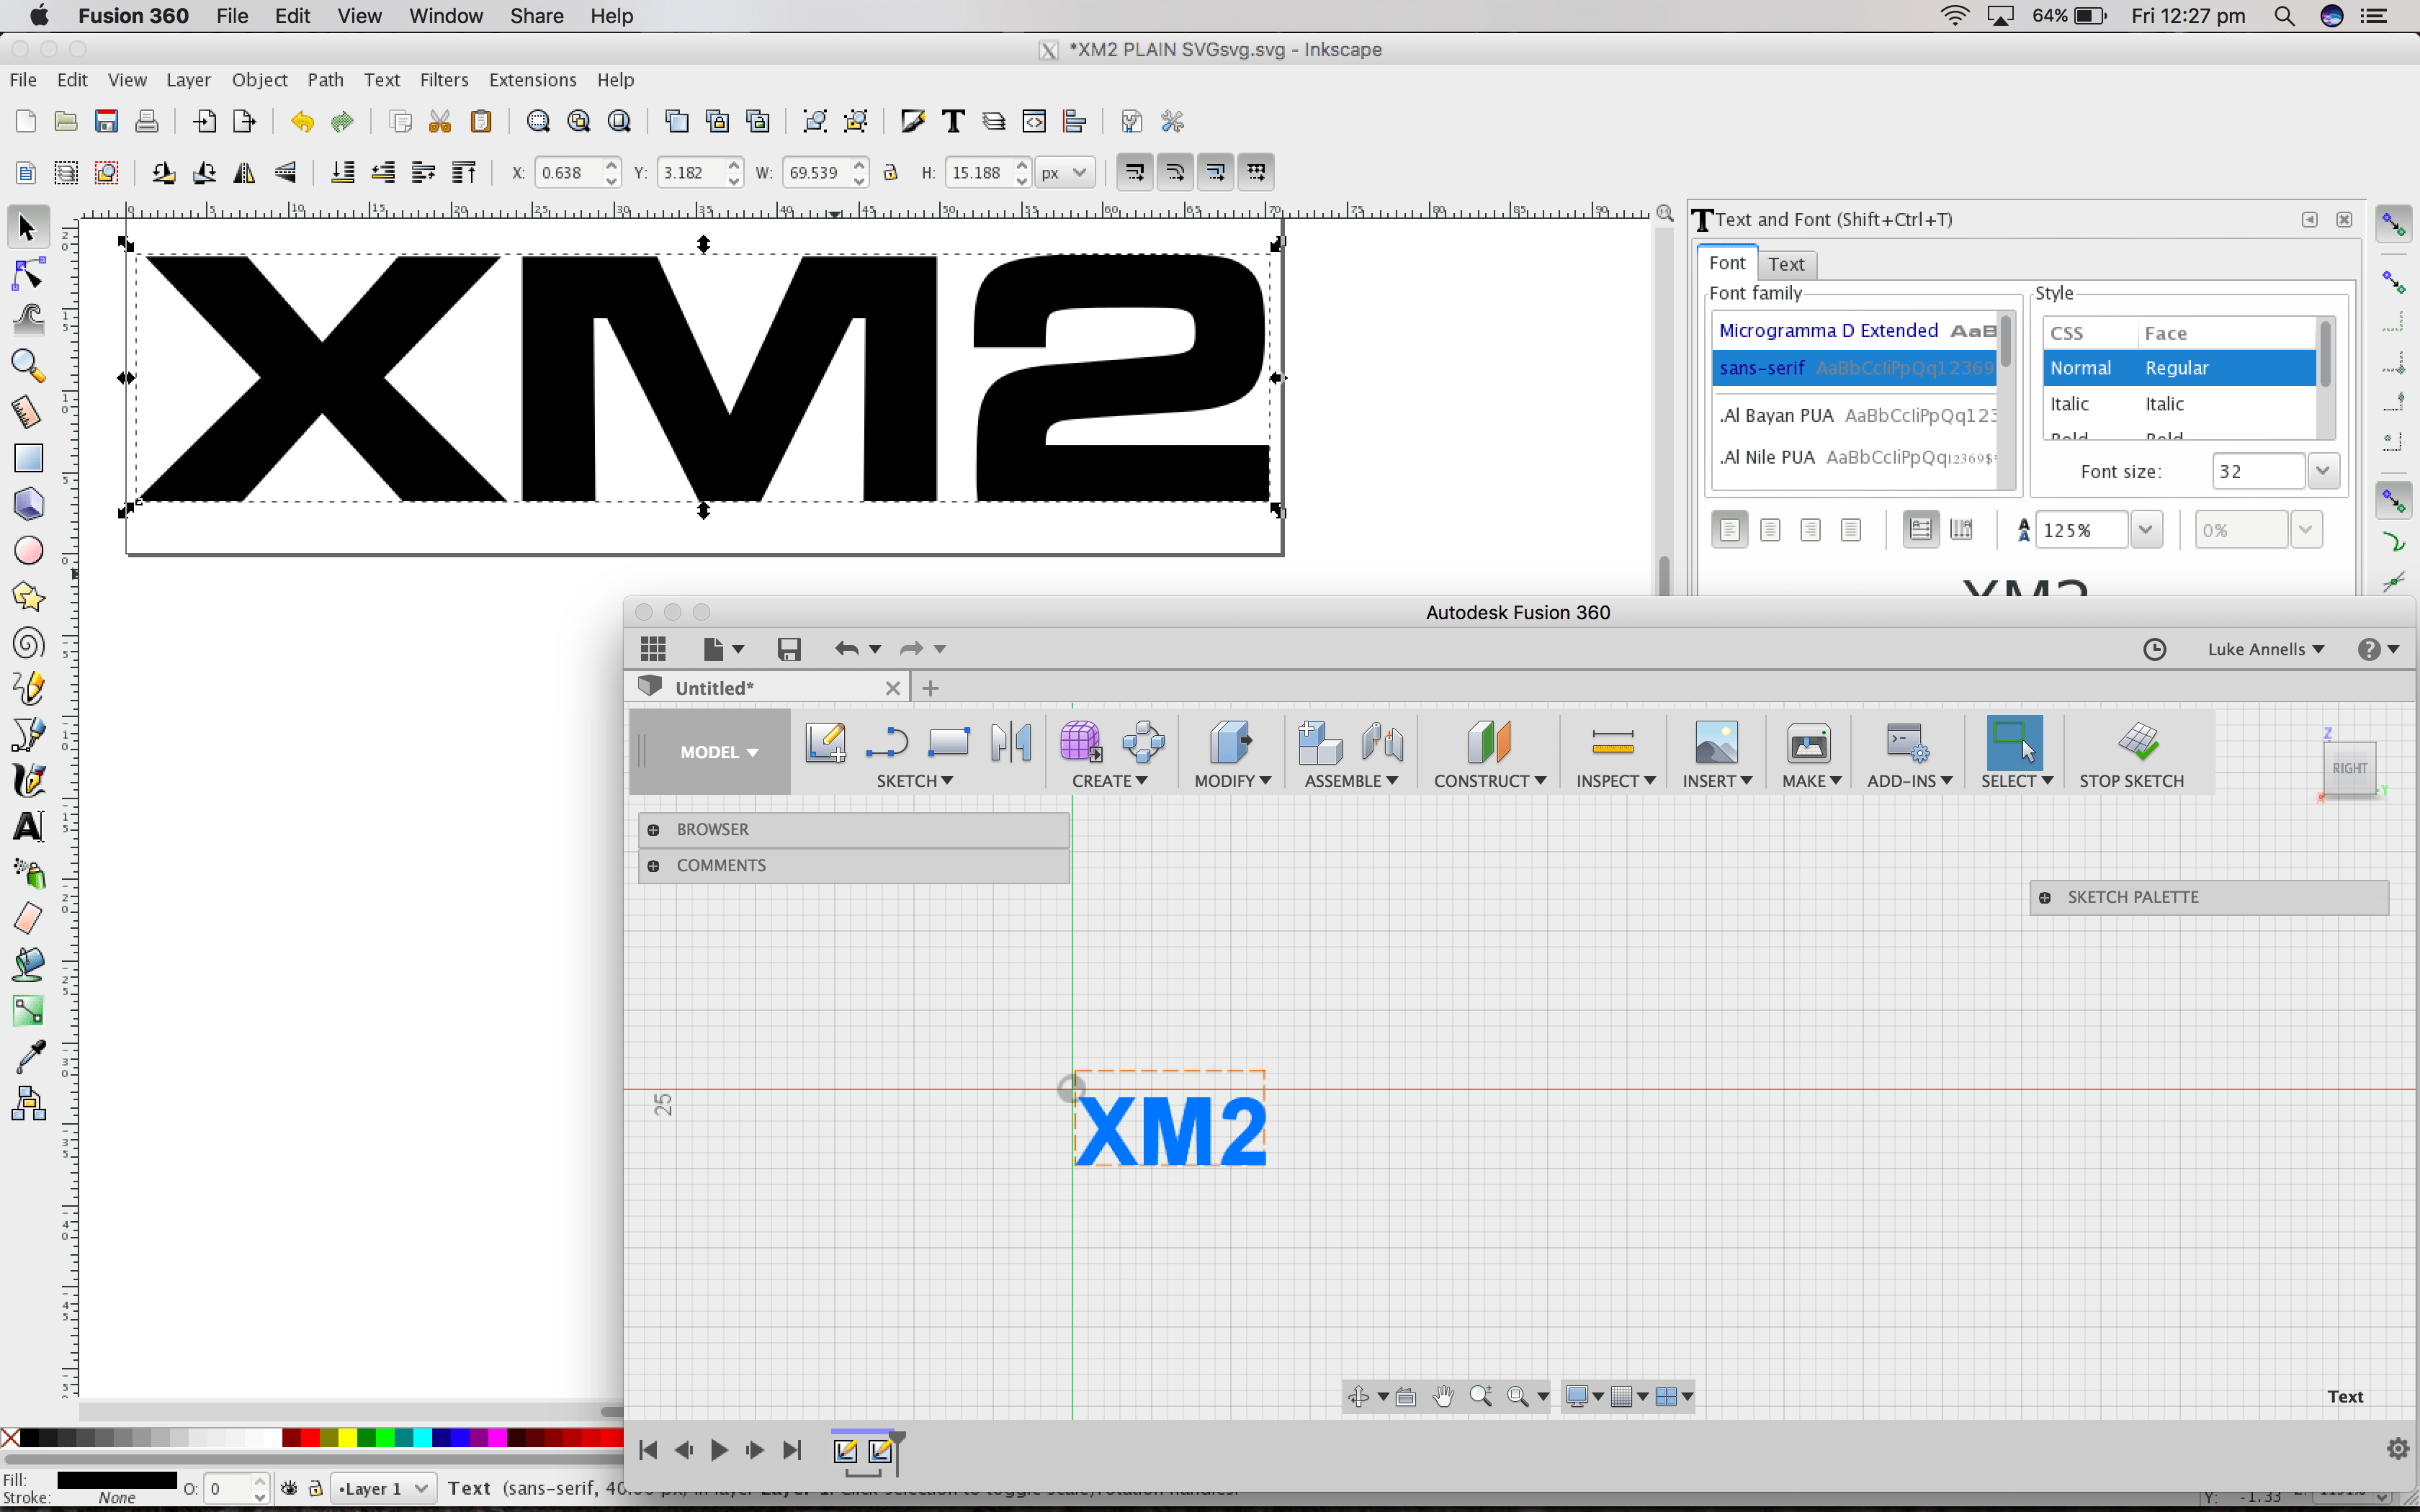Select the pan icon in Fusion's navigation bar
Image resolution: width=2420 pixels, height=1512 pixels.
point(1443,1396)
